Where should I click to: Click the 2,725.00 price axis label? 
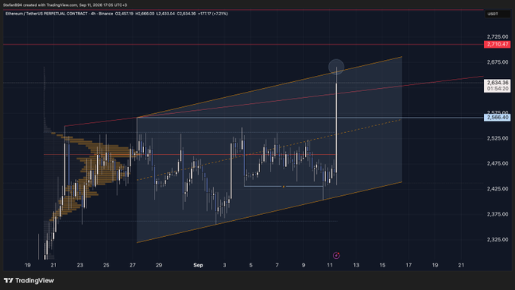pos(498,36)
